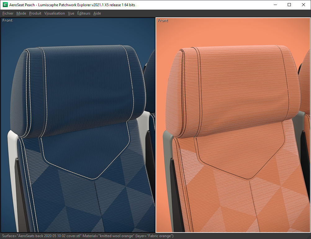The width and height of the screenshot is (311, 239).
Task: Select the orange headrest in the right viewport
Action: click(x=236, y=84)
